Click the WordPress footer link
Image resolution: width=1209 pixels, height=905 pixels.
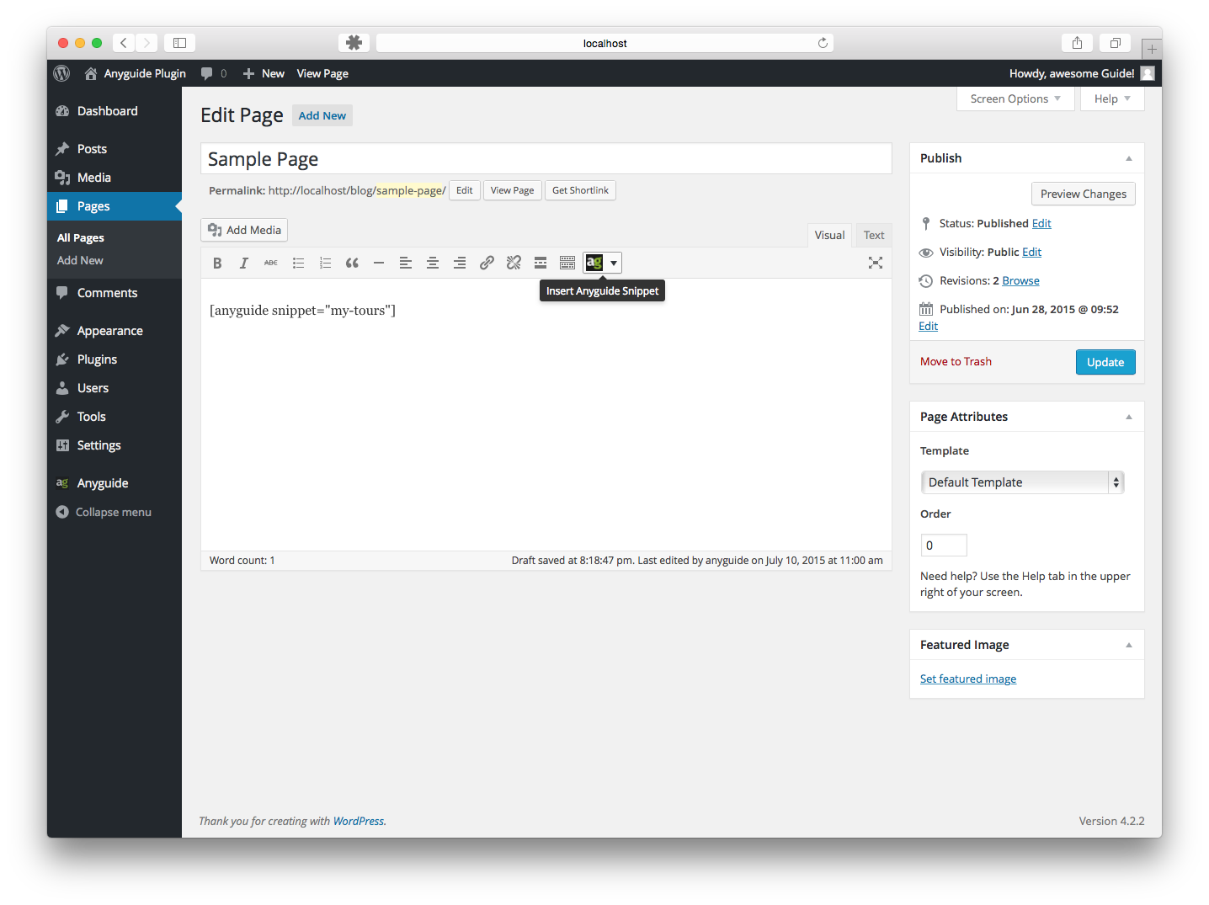tap(359, 821)
